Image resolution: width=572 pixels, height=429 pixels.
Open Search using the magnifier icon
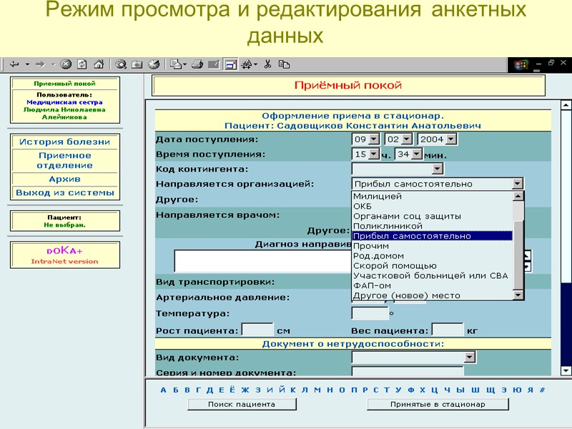[x=122, y=66]
